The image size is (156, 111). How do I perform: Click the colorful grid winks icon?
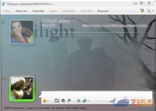tap(57, 101)
